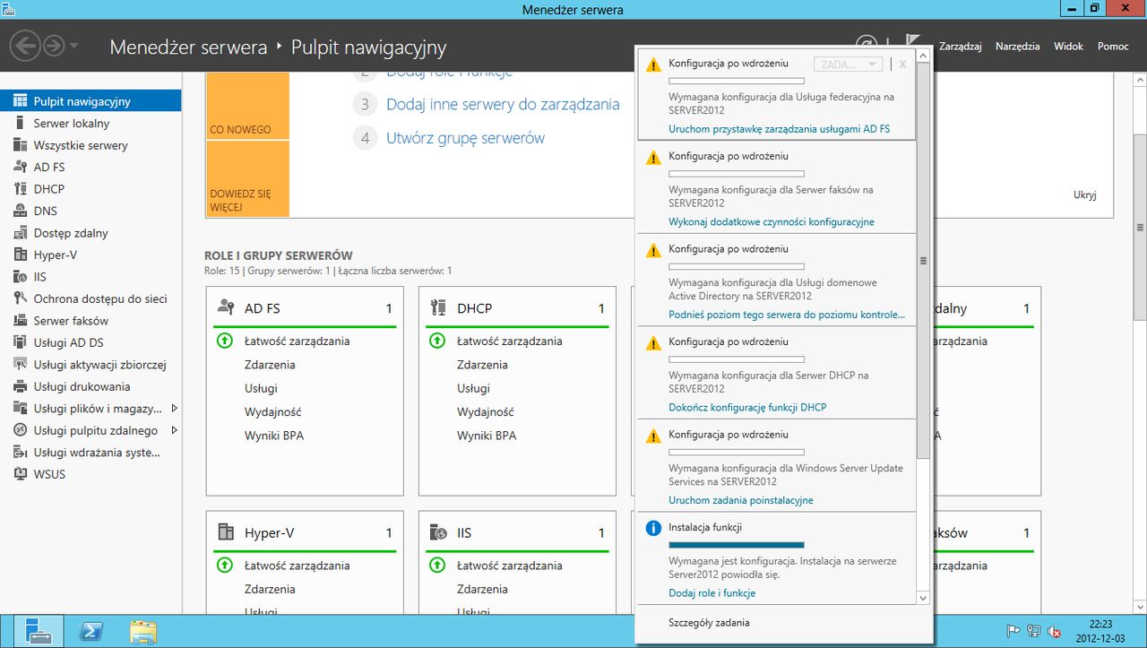Click the Instalacja funkcji progress bar
This screenshot has width=1147, height=648.
tap(737, 545)
